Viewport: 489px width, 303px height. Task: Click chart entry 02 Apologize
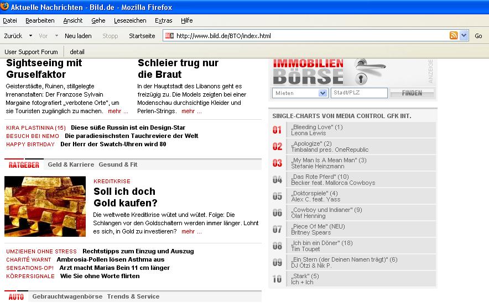coord(353,146)
